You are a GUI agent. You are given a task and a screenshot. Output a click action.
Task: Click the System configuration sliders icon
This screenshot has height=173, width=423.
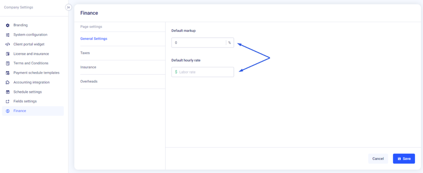tap(7, 35)
